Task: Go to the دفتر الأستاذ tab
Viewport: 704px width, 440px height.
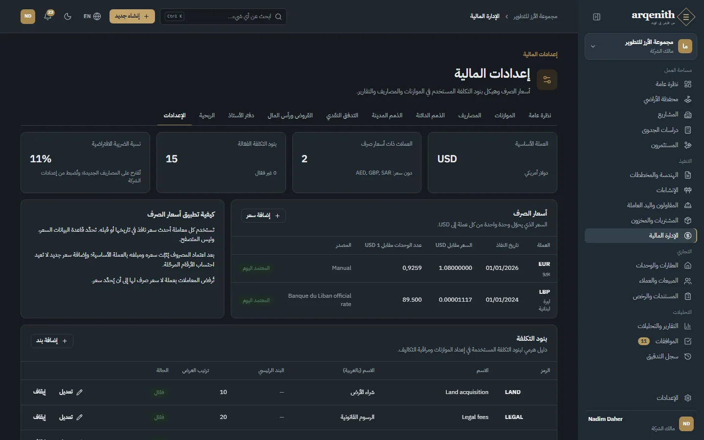Action: click(241, 115)
